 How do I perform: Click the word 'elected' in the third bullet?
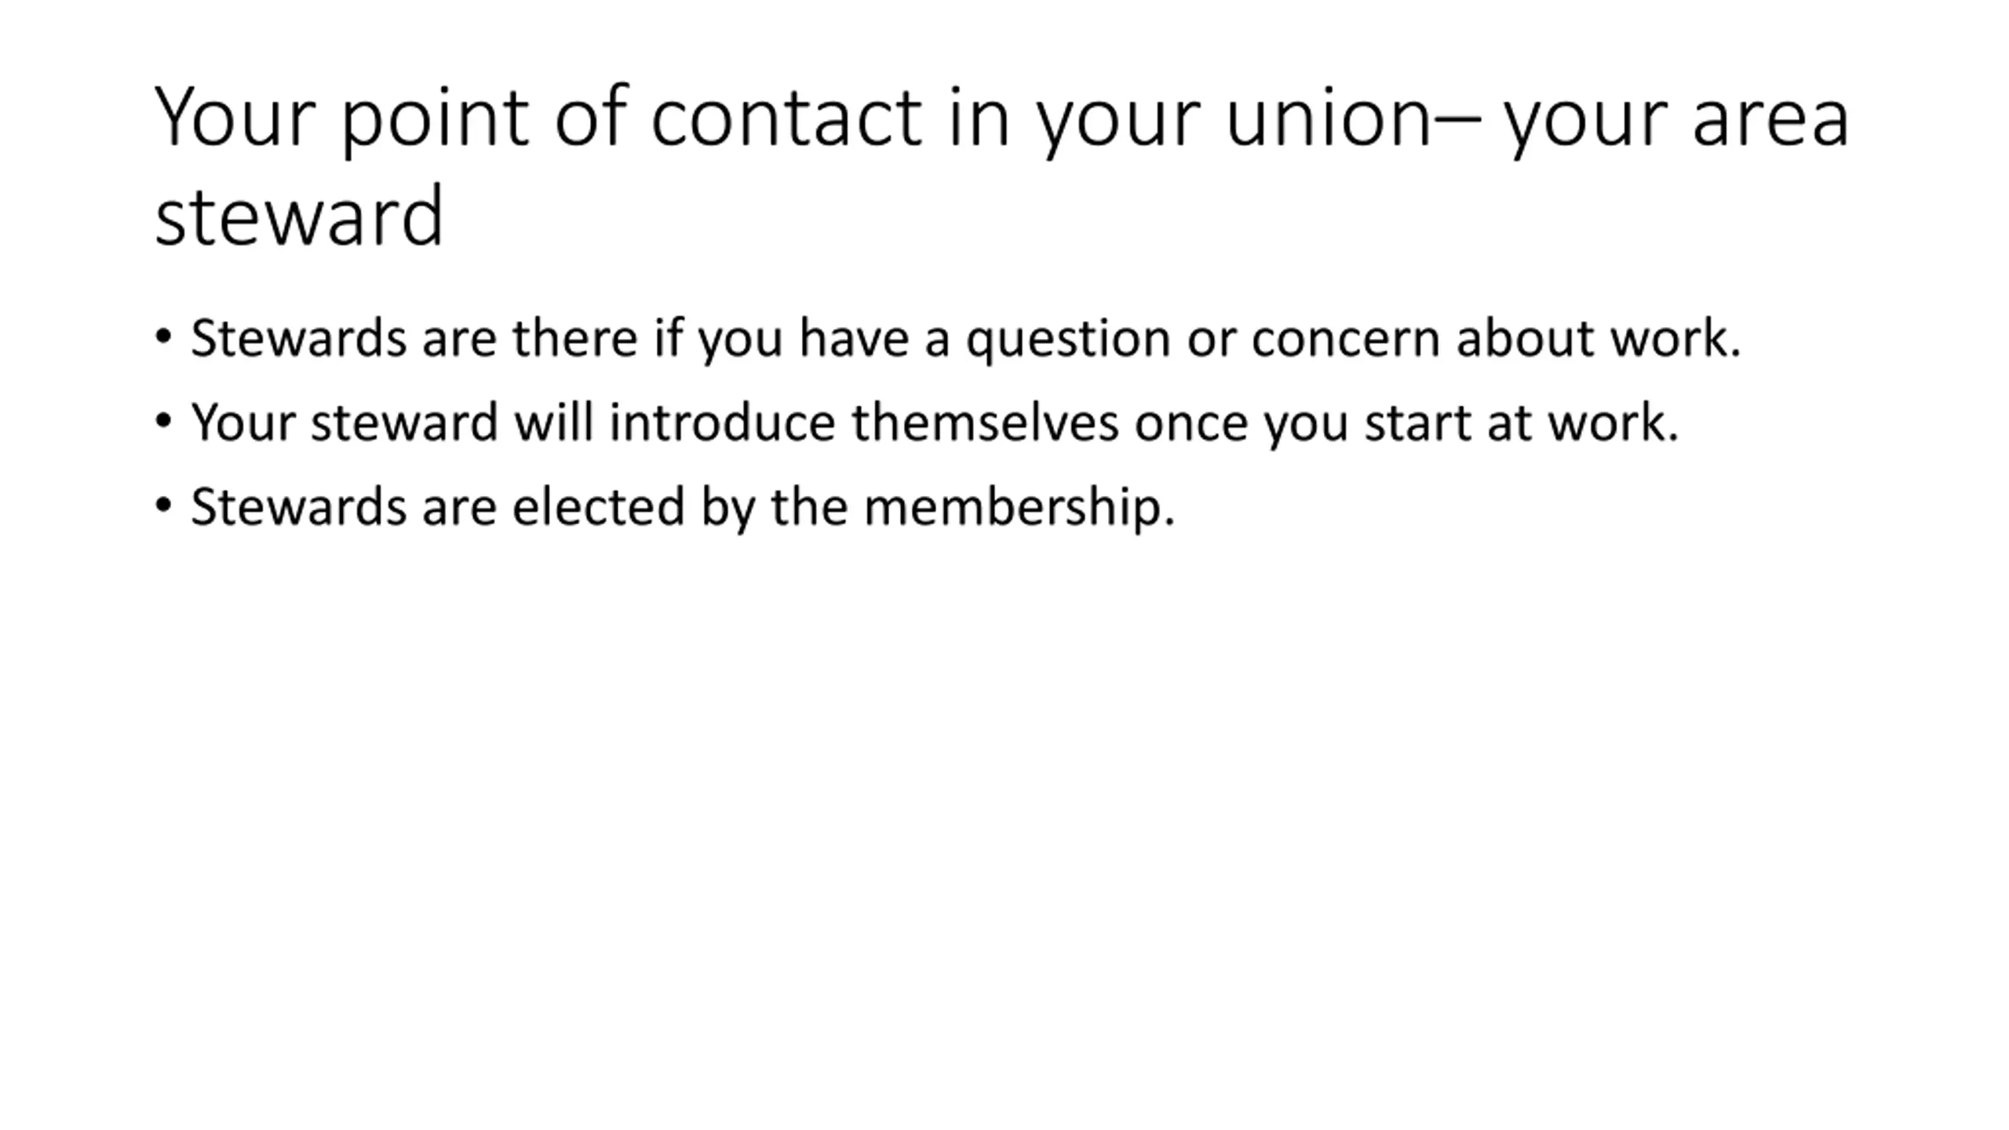(598, 506)
